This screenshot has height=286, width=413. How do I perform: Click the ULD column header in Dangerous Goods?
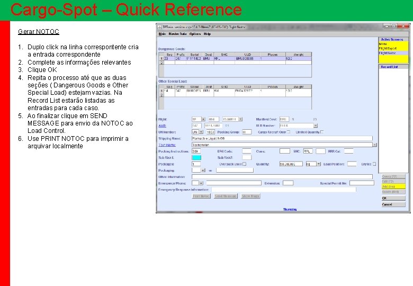pyautogui.click(x=247, y=55)
